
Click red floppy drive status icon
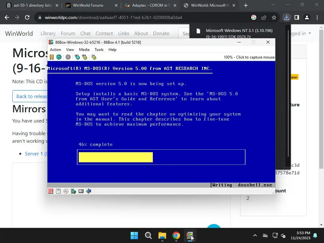tap(51, 191)
